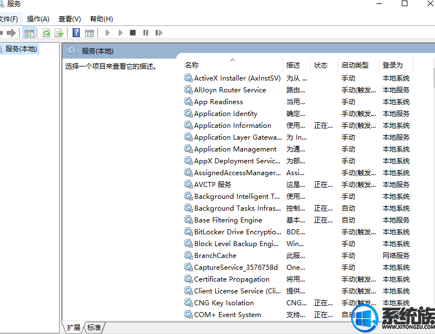This screenshot has height=334, width=435.
Task: Click the pause service icon
Action: pyautogui.click(x=146, y=33)
